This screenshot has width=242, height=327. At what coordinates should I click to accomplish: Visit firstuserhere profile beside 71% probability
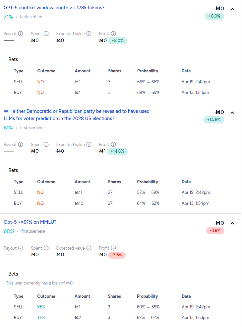31,17
